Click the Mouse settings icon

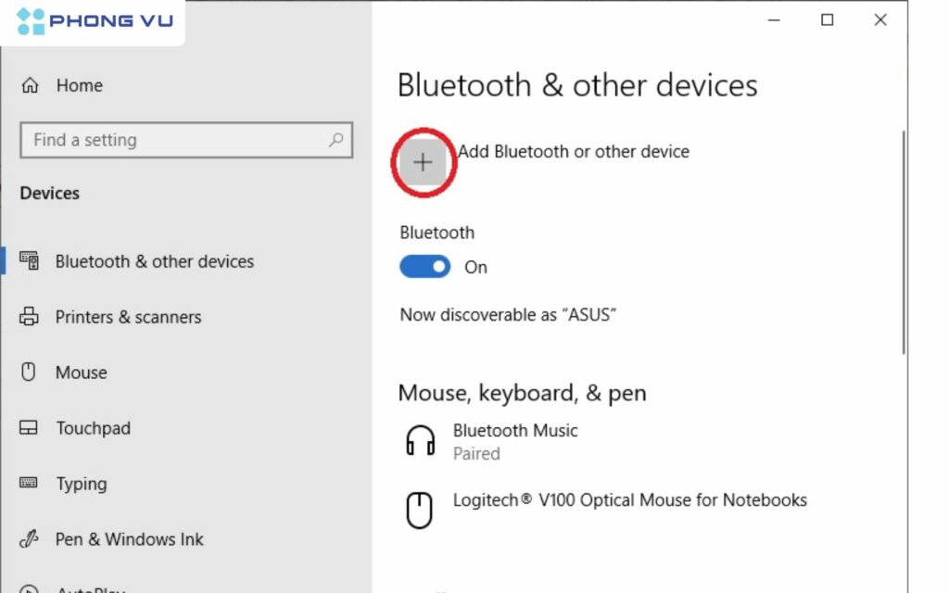(x=31, y=372)
